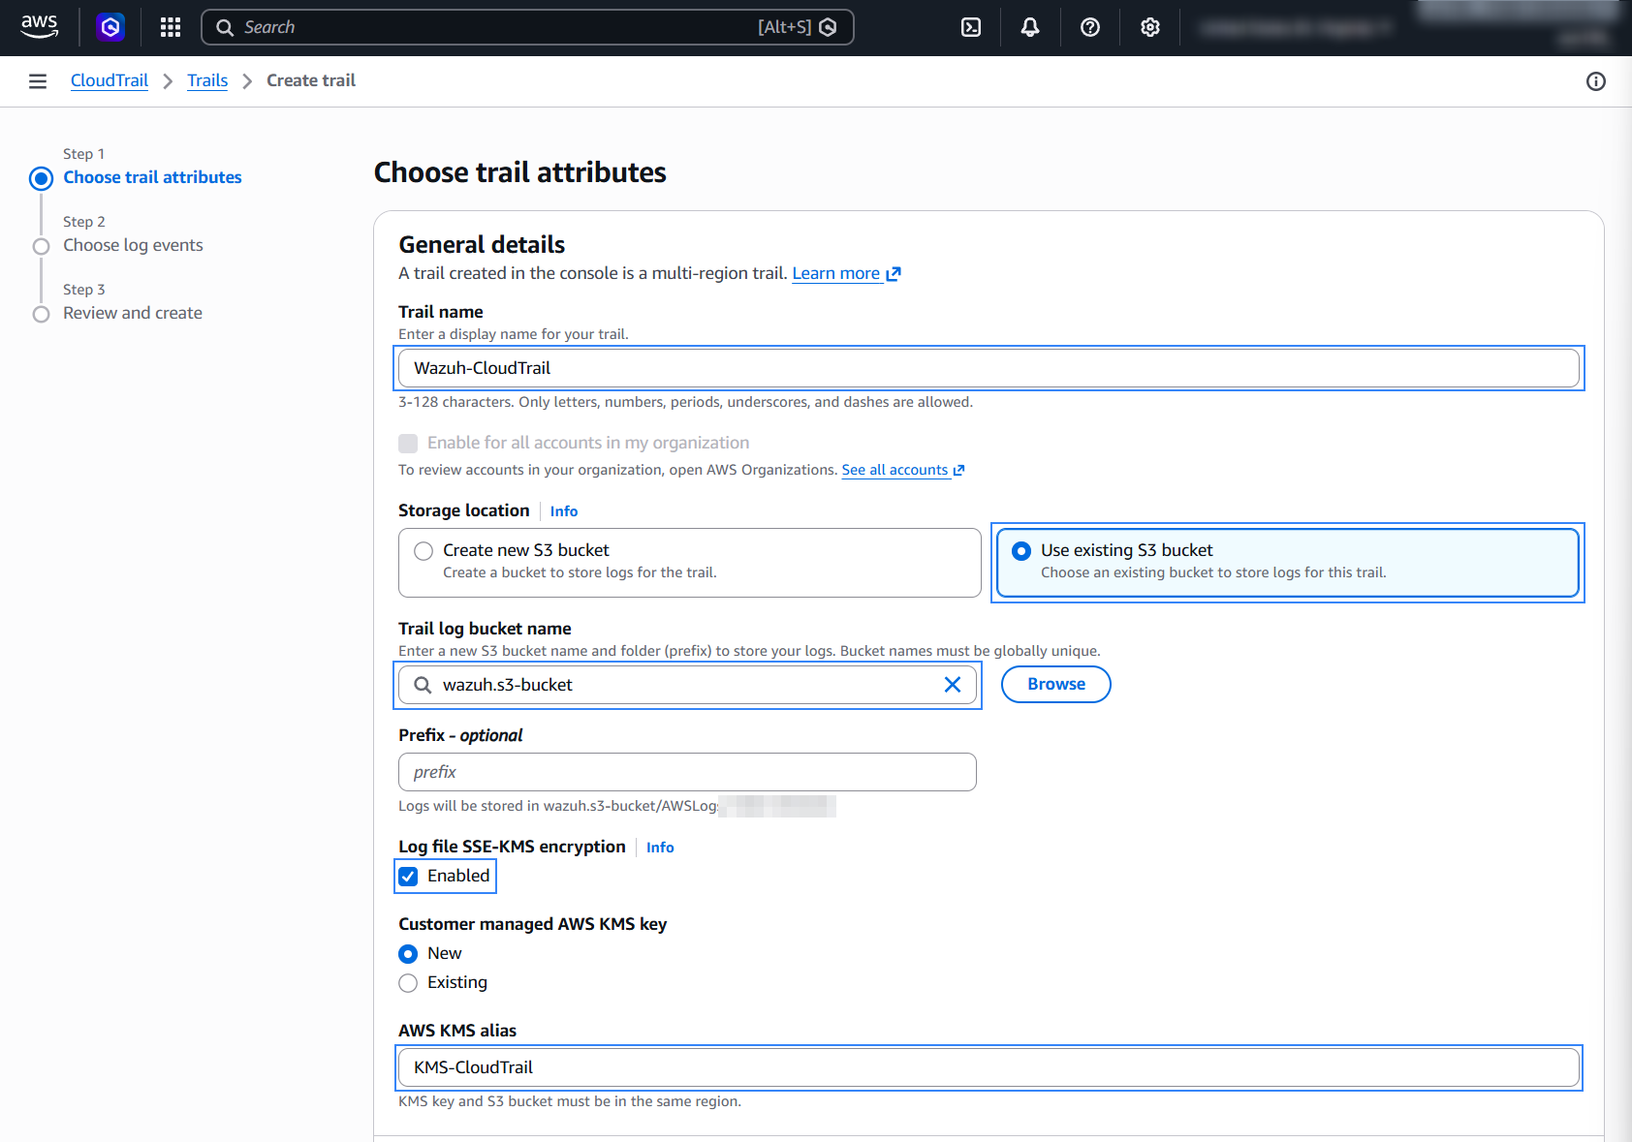Viewport: 1632px width, 1142px height.
Task: Select Step 2 Choose log events
Action: pyautogui.click(x=133, y=245)
